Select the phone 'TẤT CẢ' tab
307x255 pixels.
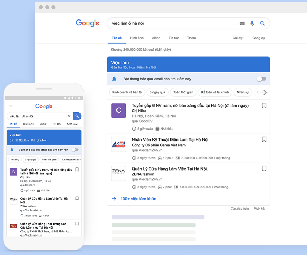click(x=13, y=124)
